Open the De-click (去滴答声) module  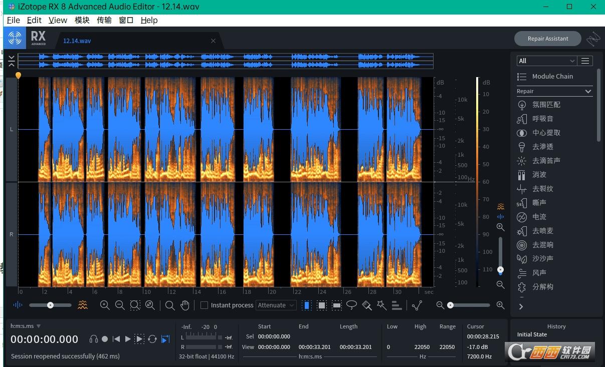(539, 161)
